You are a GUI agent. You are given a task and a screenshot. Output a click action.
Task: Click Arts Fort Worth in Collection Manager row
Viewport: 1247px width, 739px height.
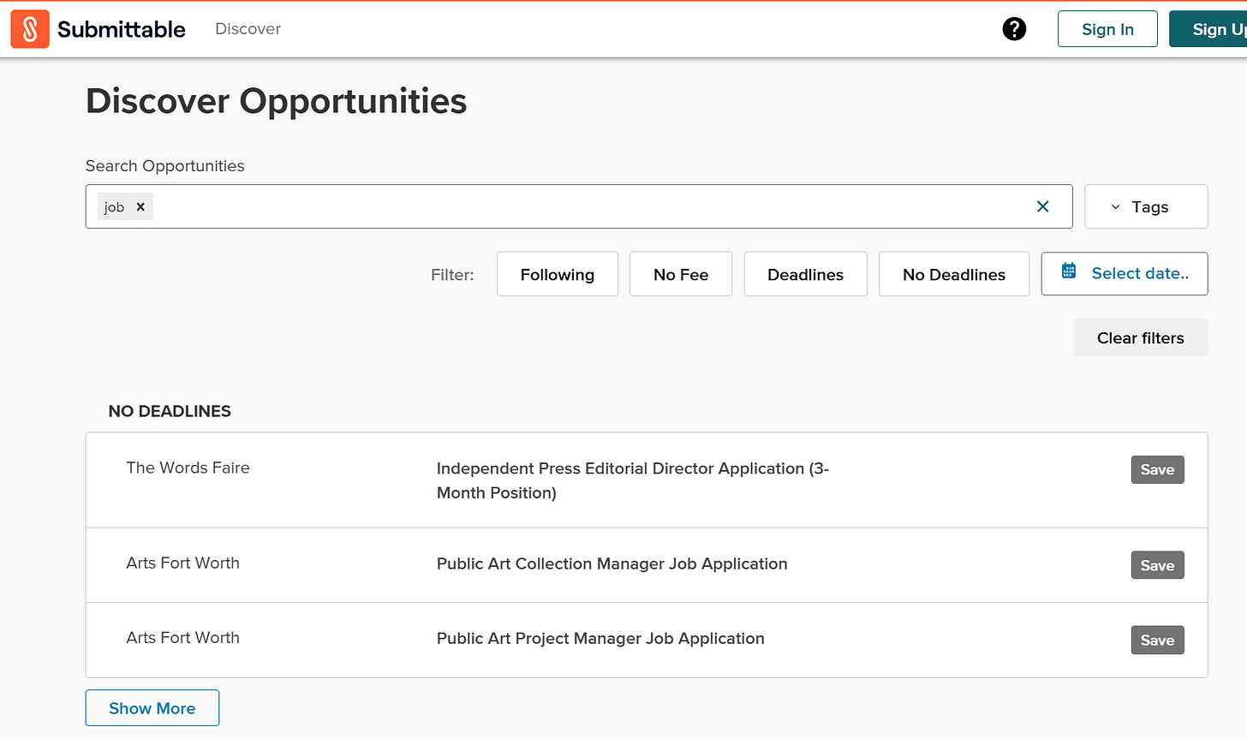click(x=182, y=563)
